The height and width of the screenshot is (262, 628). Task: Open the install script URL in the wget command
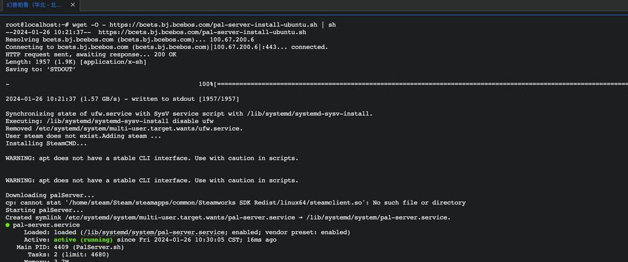[214, 25]
